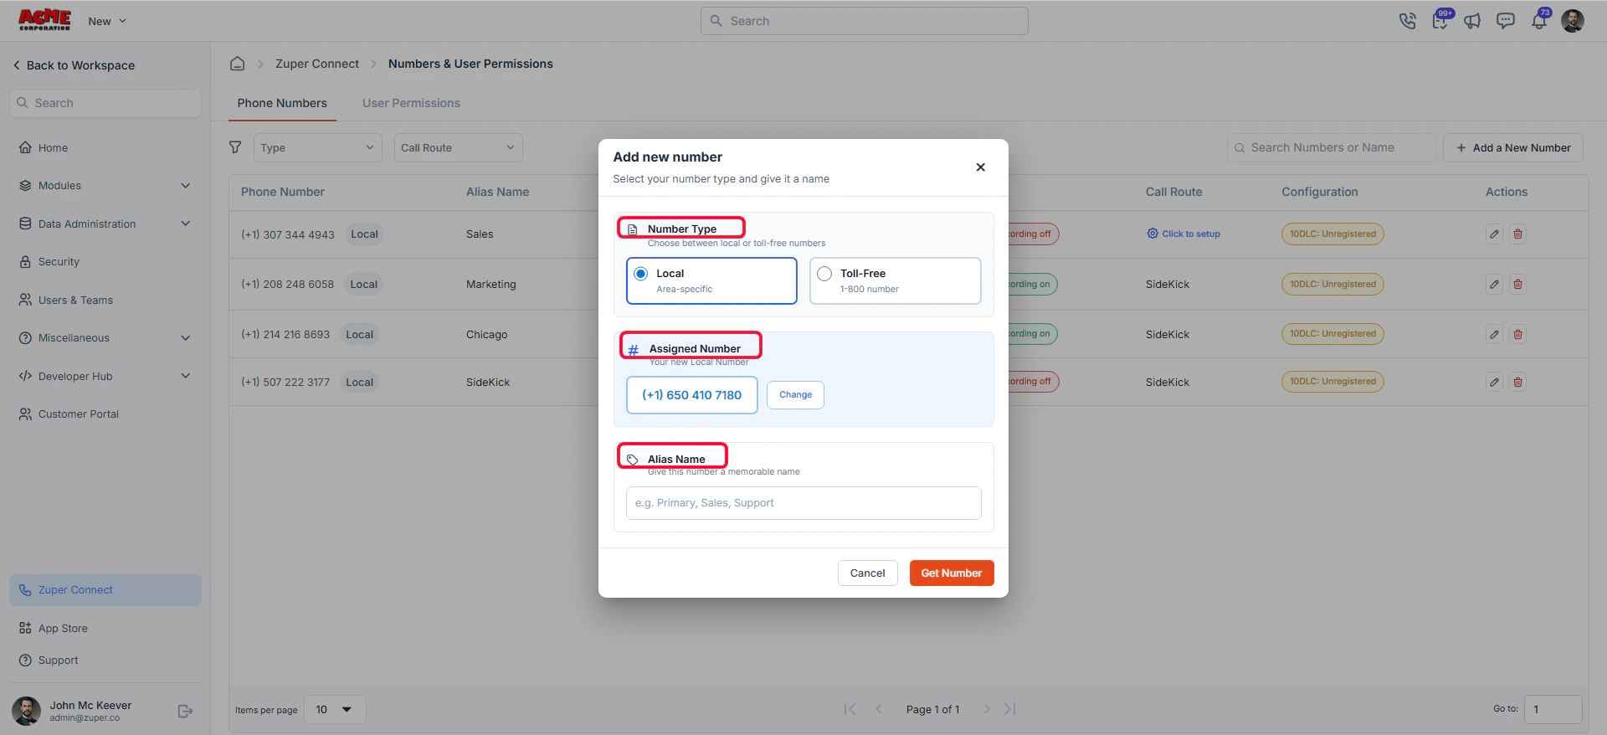Click the filter funnel icon
This screenshot has width=1607, height=735.
tap(235, 147)
